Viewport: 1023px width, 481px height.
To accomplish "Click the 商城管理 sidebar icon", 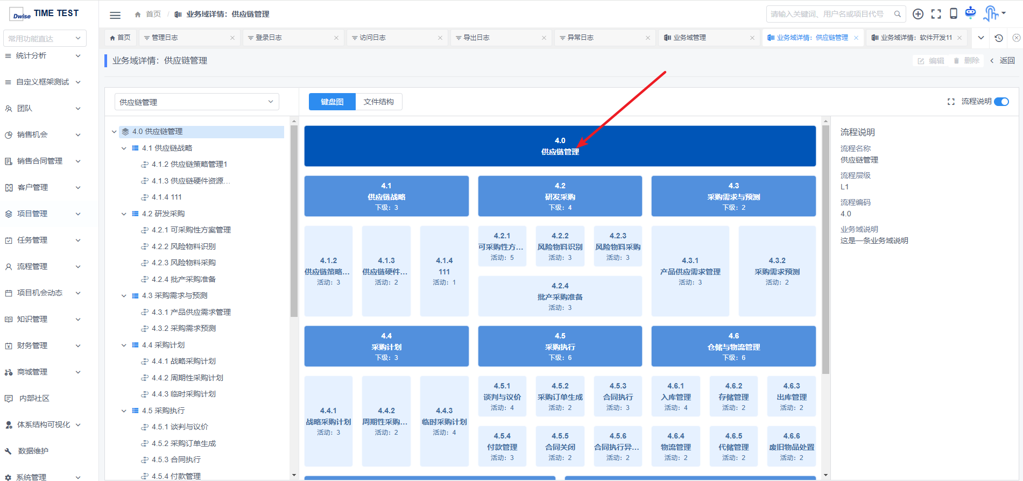I will [x=9, y=372].
